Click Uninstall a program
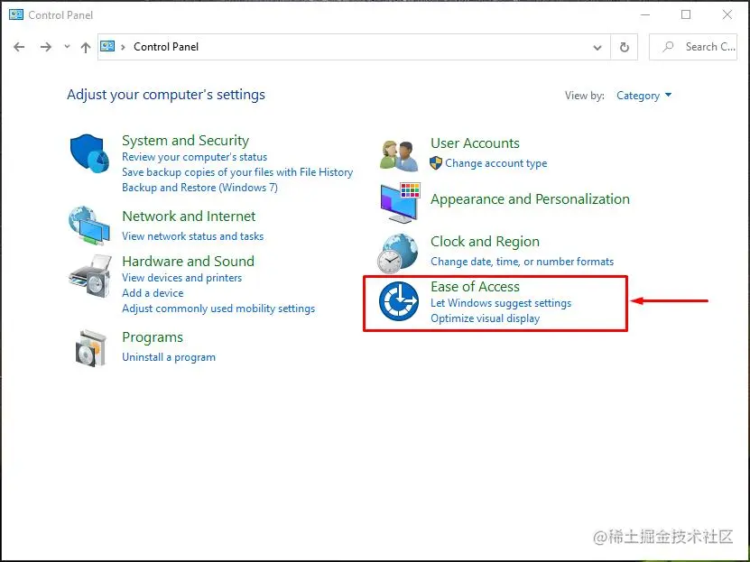 point(169,357)
